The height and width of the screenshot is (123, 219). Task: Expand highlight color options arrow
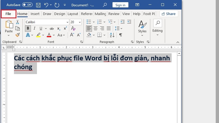[x=43, y=35]
